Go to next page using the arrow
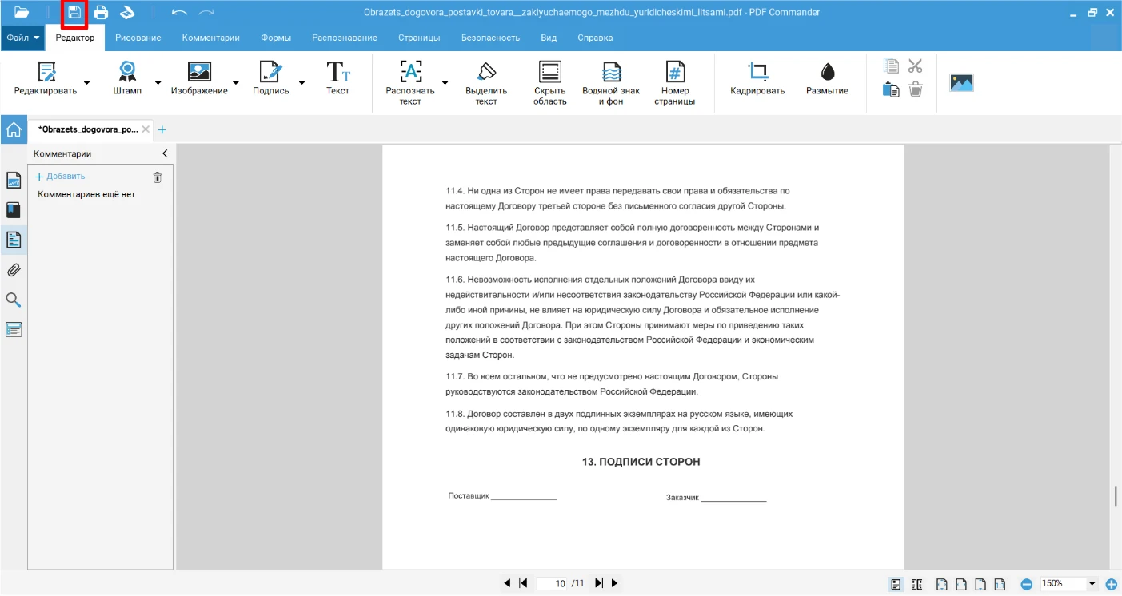 point(614,584)
